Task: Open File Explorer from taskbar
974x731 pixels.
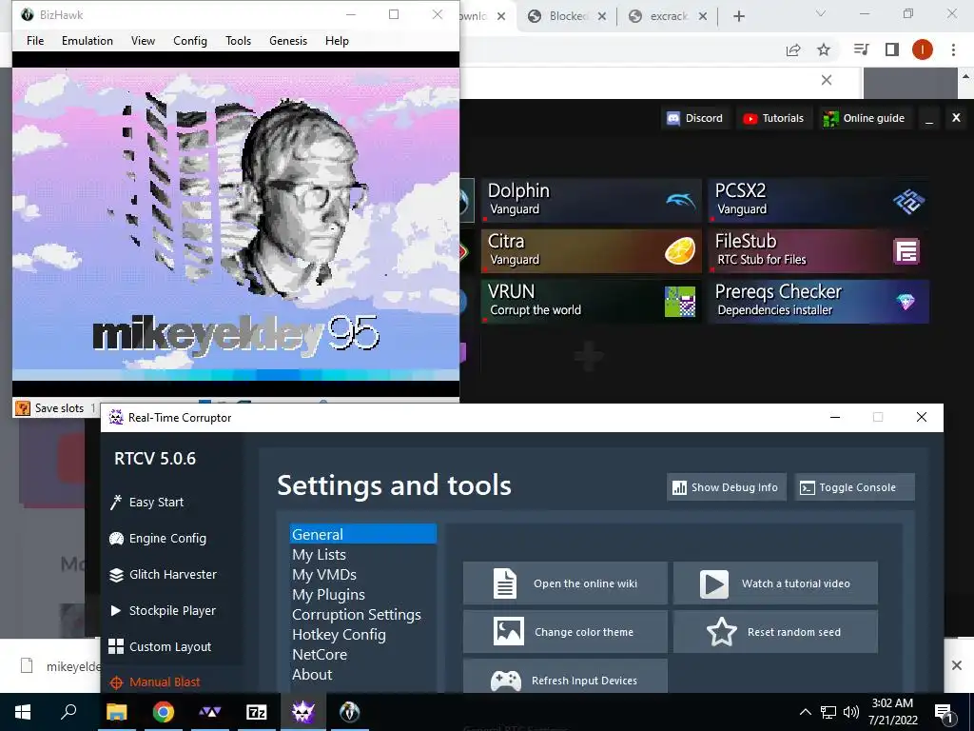Action: pyautogui.click(x=117, y=712)
